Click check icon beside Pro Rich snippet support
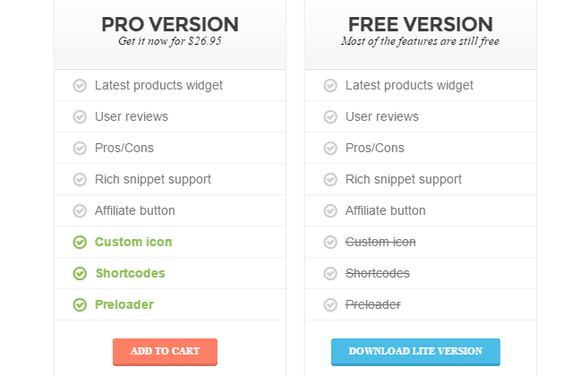Viewport: 580px width, 376px height. [x=80, y=179]
